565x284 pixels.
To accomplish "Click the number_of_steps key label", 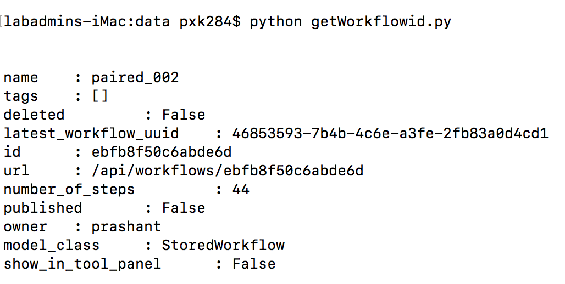I will 69,190.
